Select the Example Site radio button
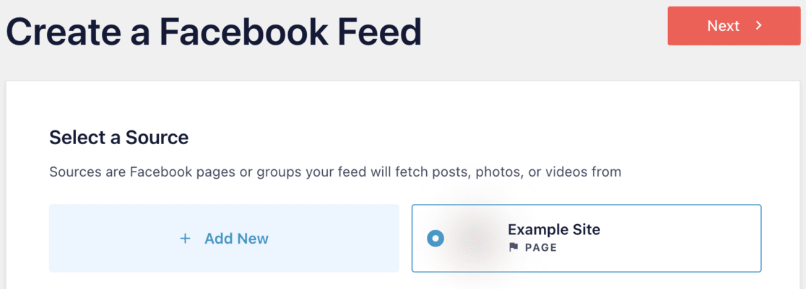Image resolution: width=806 pixels, height=289 pixels. 435,239
